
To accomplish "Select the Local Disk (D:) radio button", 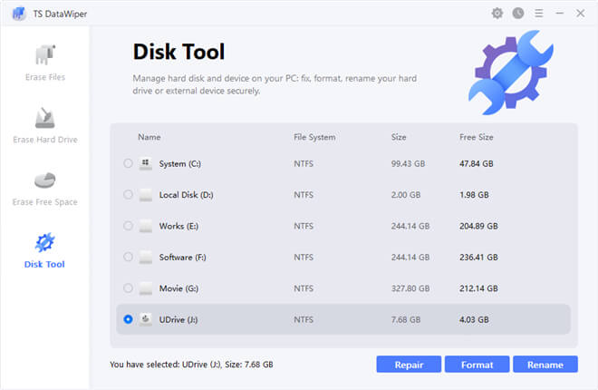I will (127, 195).
